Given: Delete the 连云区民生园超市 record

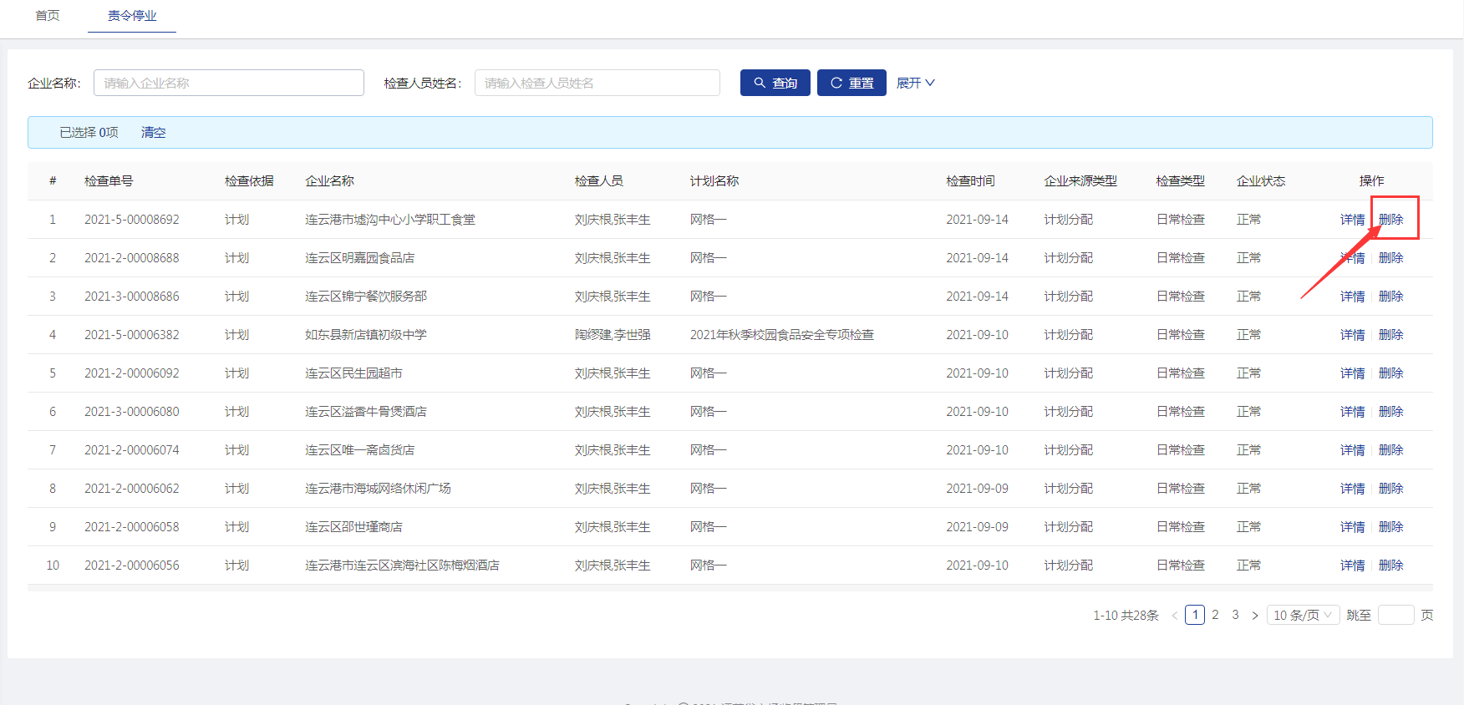Looking at the screenshot, I should (1390, 373).
